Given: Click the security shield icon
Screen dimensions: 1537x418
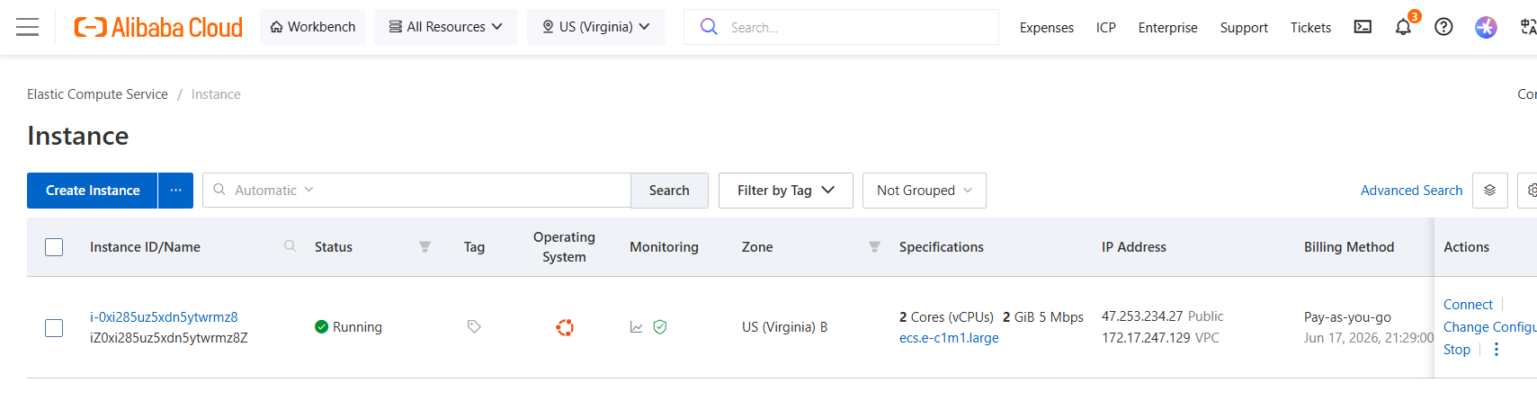Looking at the screenshot, I should (660, 327).
